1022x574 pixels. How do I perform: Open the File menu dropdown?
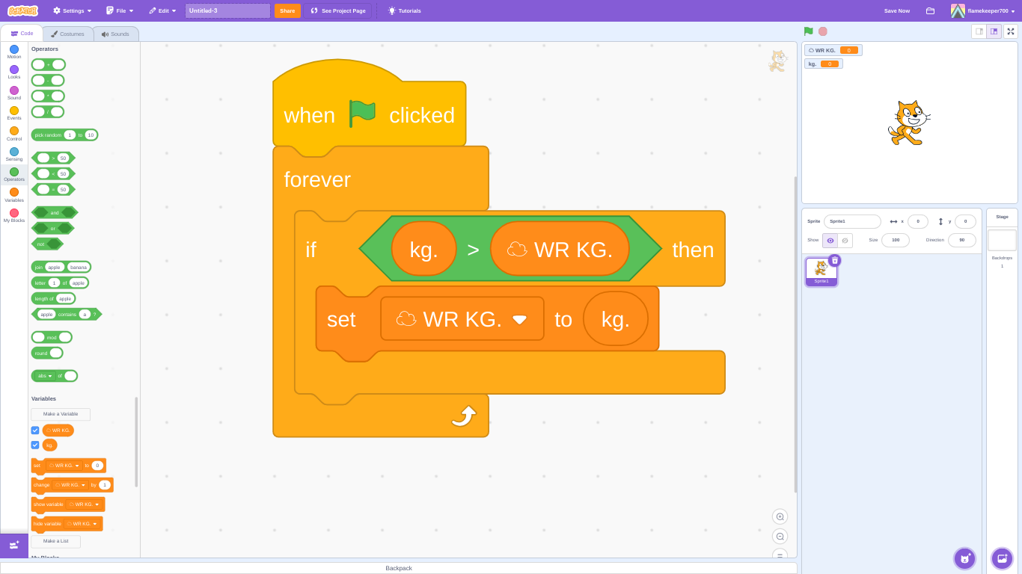tap(120, 10)
